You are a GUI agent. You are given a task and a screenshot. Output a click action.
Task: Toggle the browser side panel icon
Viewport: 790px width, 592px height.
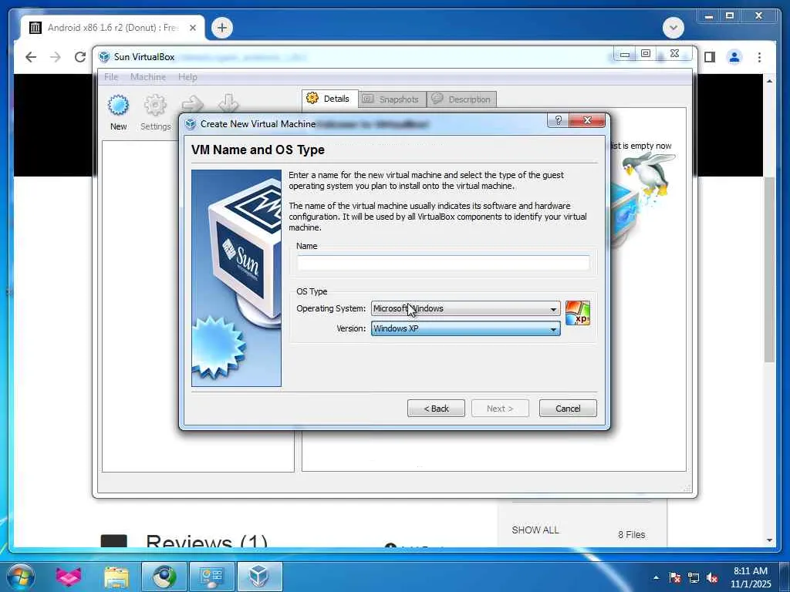(x=710, y=57)
